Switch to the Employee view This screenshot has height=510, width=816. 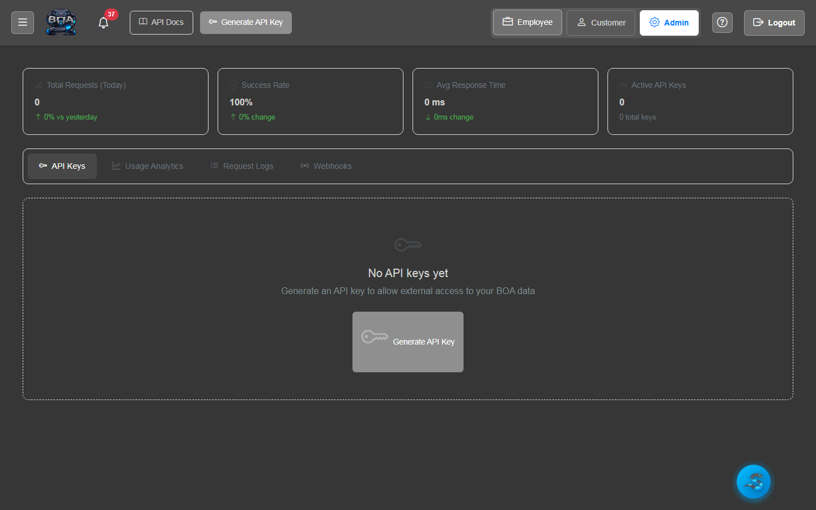pyautogui.click(x=527, y=22)
